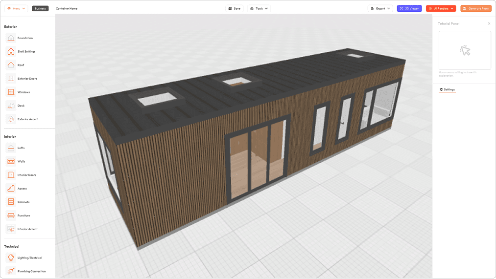
Task: Open the Walls brick icon
Action: click(11, 161)
